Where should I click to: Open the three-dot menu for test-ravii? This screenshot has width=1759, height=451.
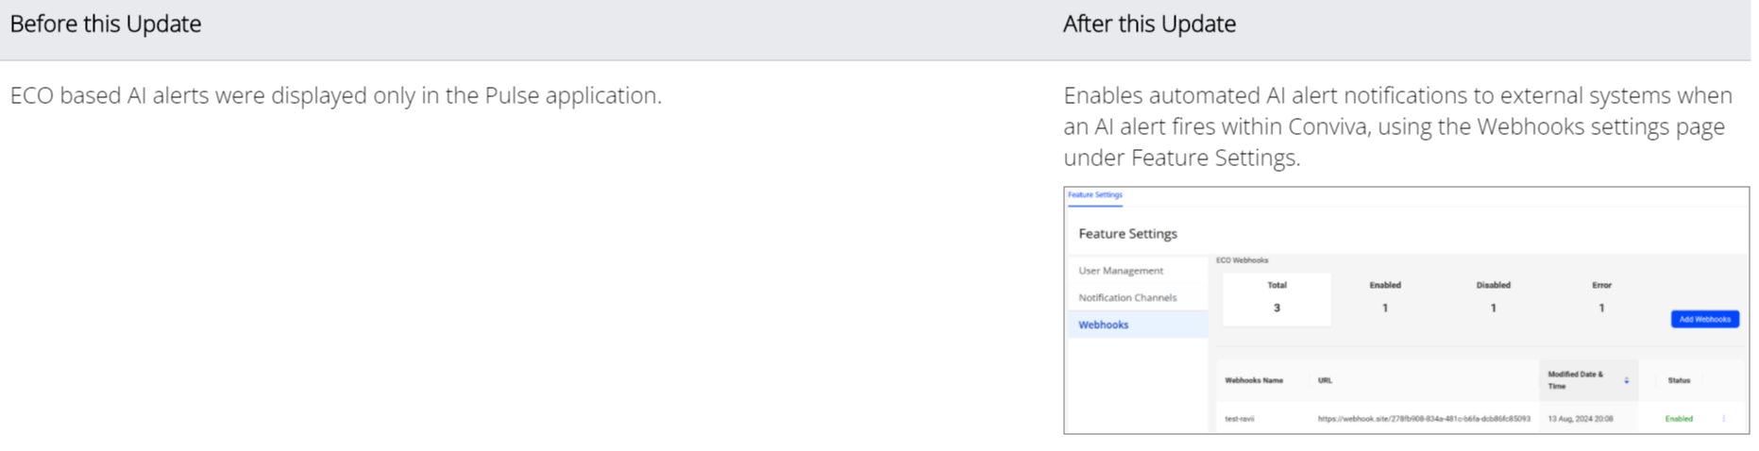(x=1723, y=419)
